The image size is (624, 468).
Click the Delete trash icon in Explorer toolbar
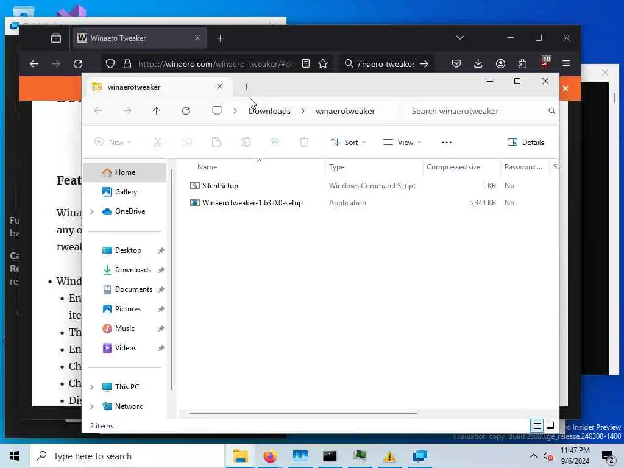(x=304, y=142)
